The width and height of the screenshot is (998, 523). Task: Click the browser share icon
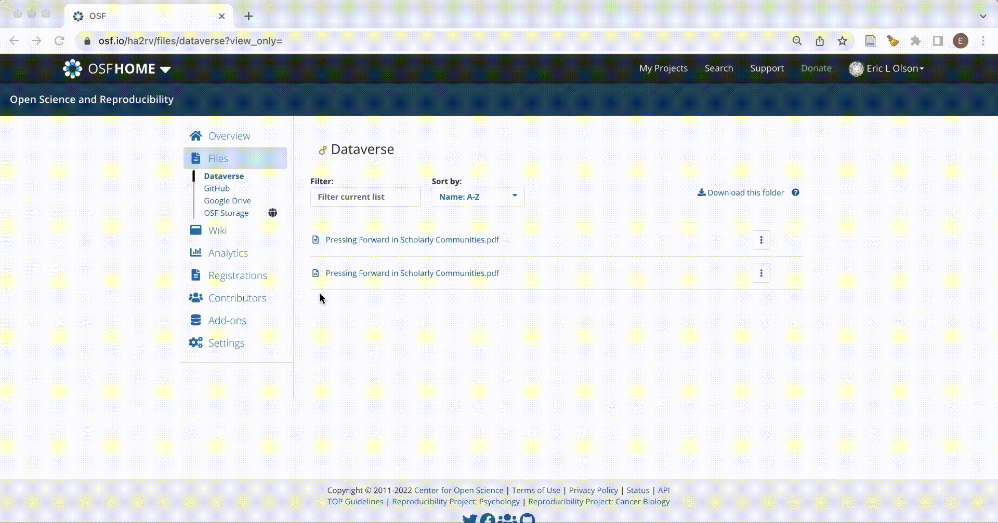click(x=820, y=41)
